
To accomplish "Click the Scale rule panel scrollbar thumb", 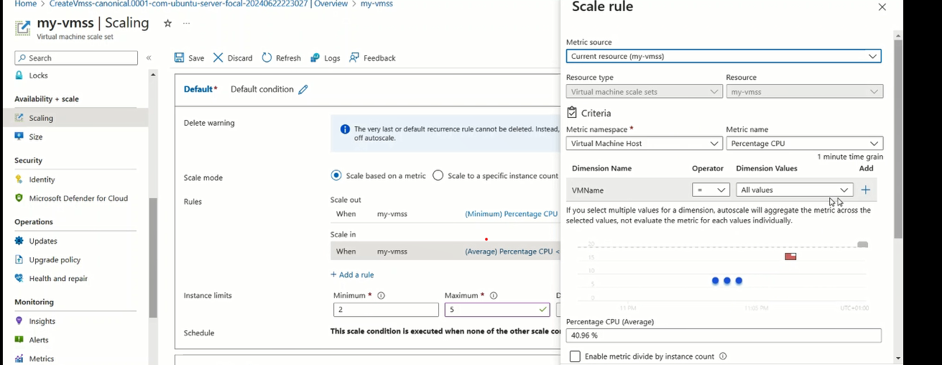I will (x=898, y=139).
